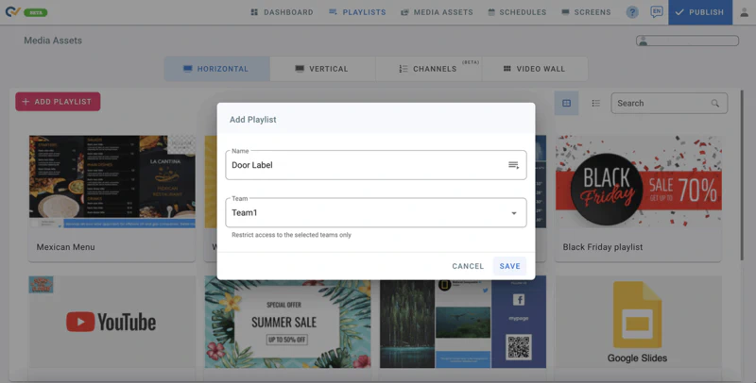
Task: Click the app logo icon
Action: (x=12, y=11)
